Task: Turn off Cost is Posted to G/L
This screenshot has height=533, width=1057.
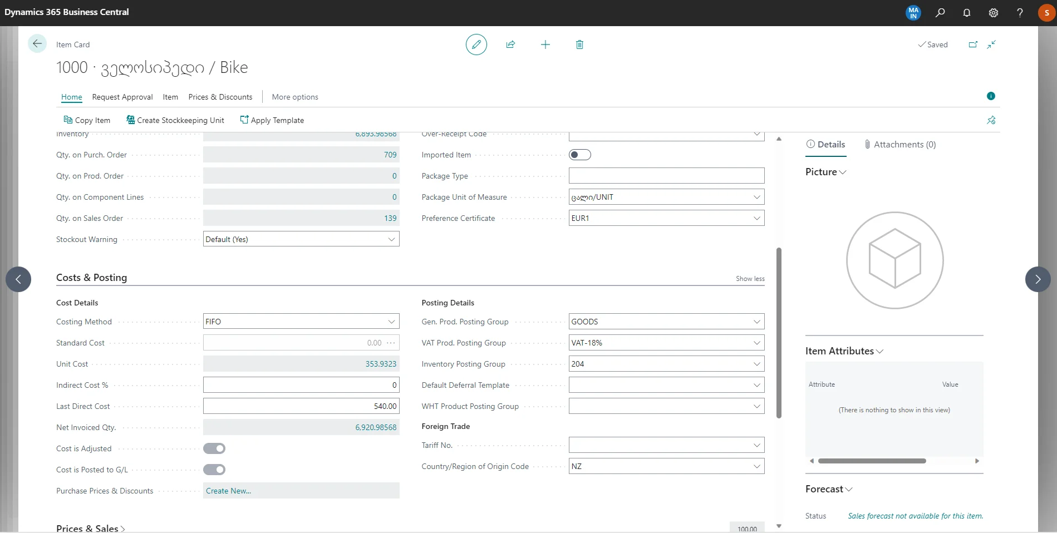Action: point(214,469)
